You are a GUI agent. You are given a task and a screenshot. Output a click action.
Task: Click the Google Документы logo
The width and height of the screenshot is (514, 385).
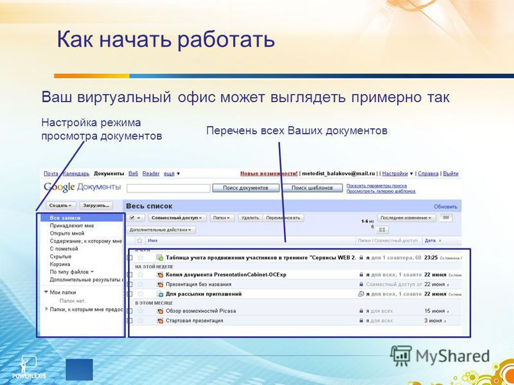[x=82, y=187]
